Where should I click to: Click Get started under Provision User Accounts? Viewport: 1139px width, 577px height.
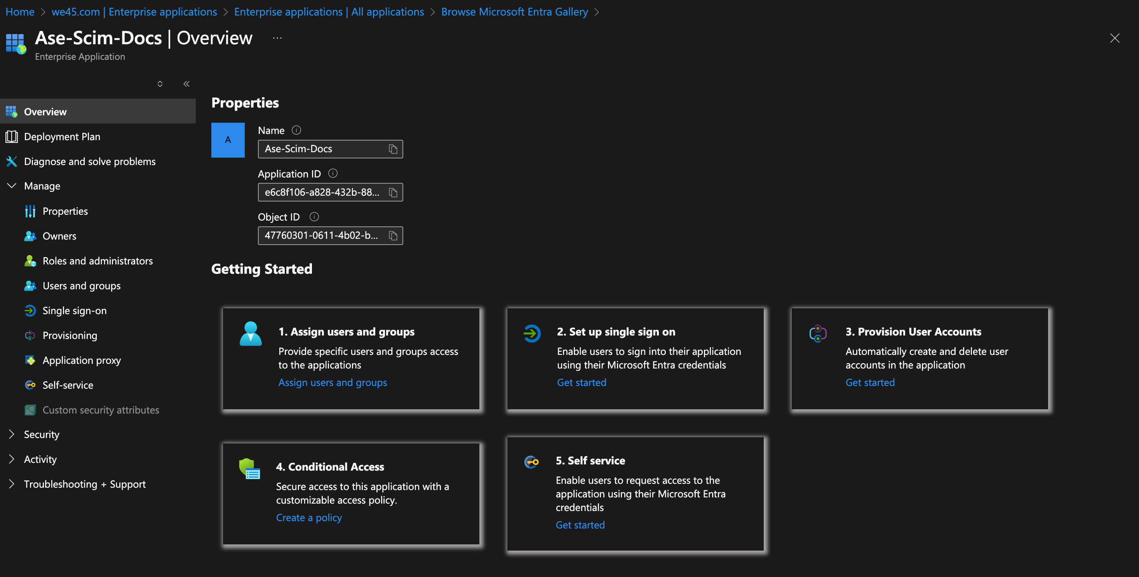869,382
